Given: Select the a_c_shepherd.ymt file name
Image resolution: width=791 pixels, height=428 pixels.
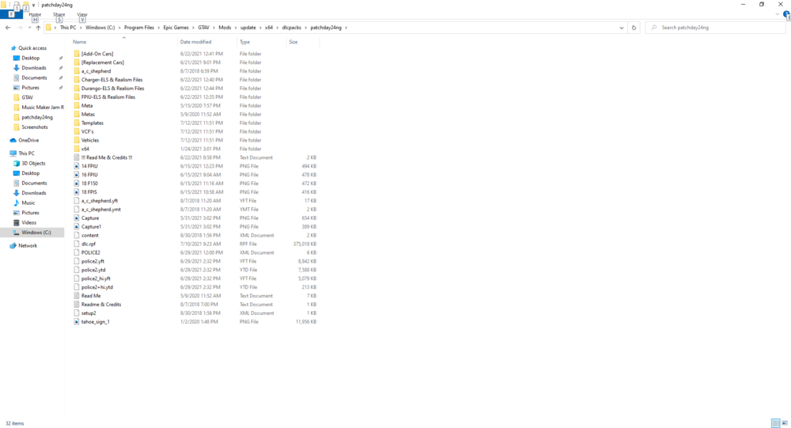Looking at the screenshot, I should [x=101, y=210].
